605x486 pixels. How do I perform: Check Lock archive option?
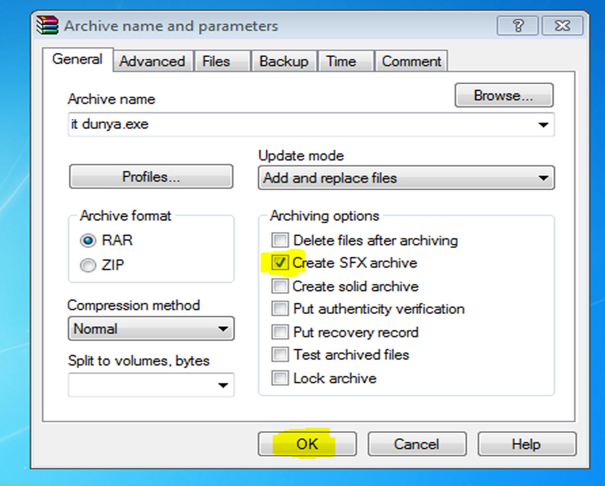click(280, 378)
